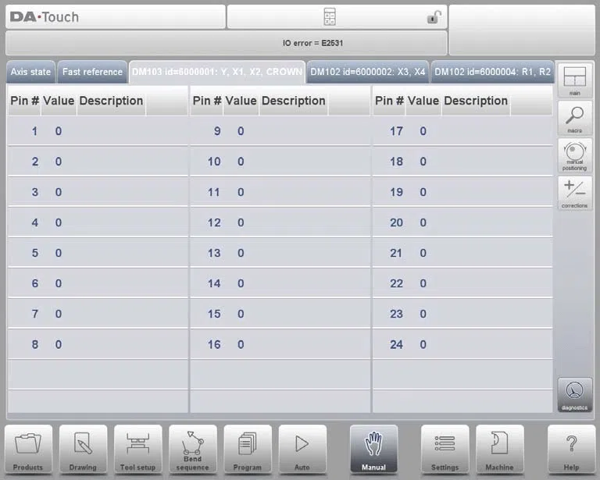Select pin 22 row
This screenshot has height=480, width=600.
coord(462,283)
